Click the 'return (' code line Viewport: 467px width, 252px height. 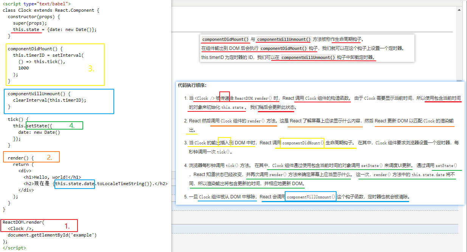click(23, 164)
